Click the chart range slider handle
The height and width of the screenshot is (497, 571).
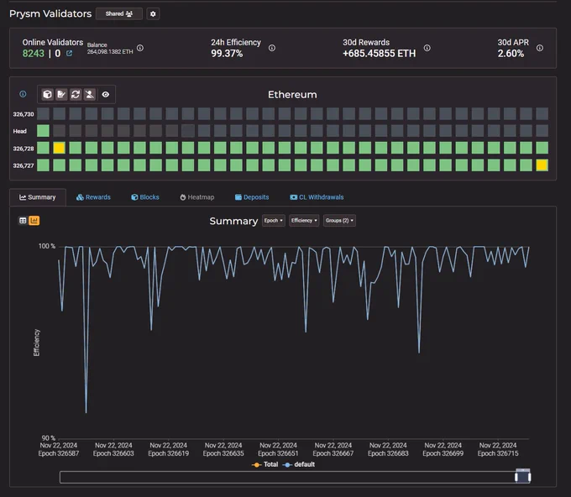[522, 476]
